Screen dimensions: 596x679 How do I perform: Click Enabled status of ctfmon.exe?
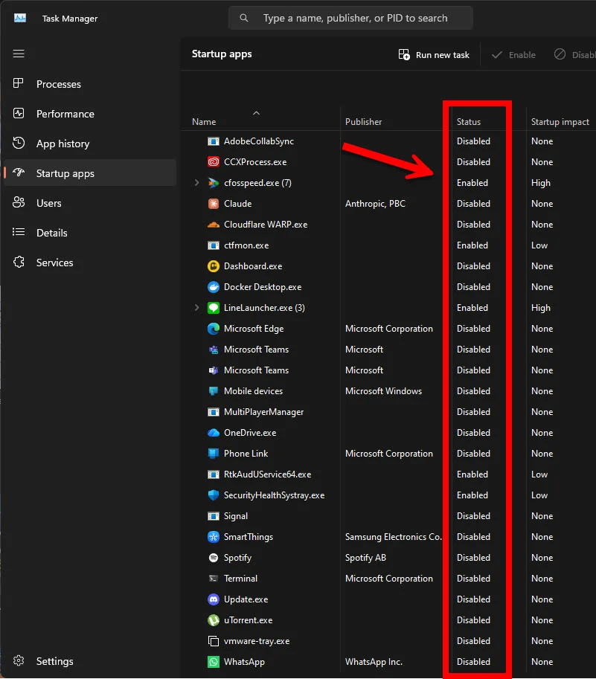[x=472, y=245]
